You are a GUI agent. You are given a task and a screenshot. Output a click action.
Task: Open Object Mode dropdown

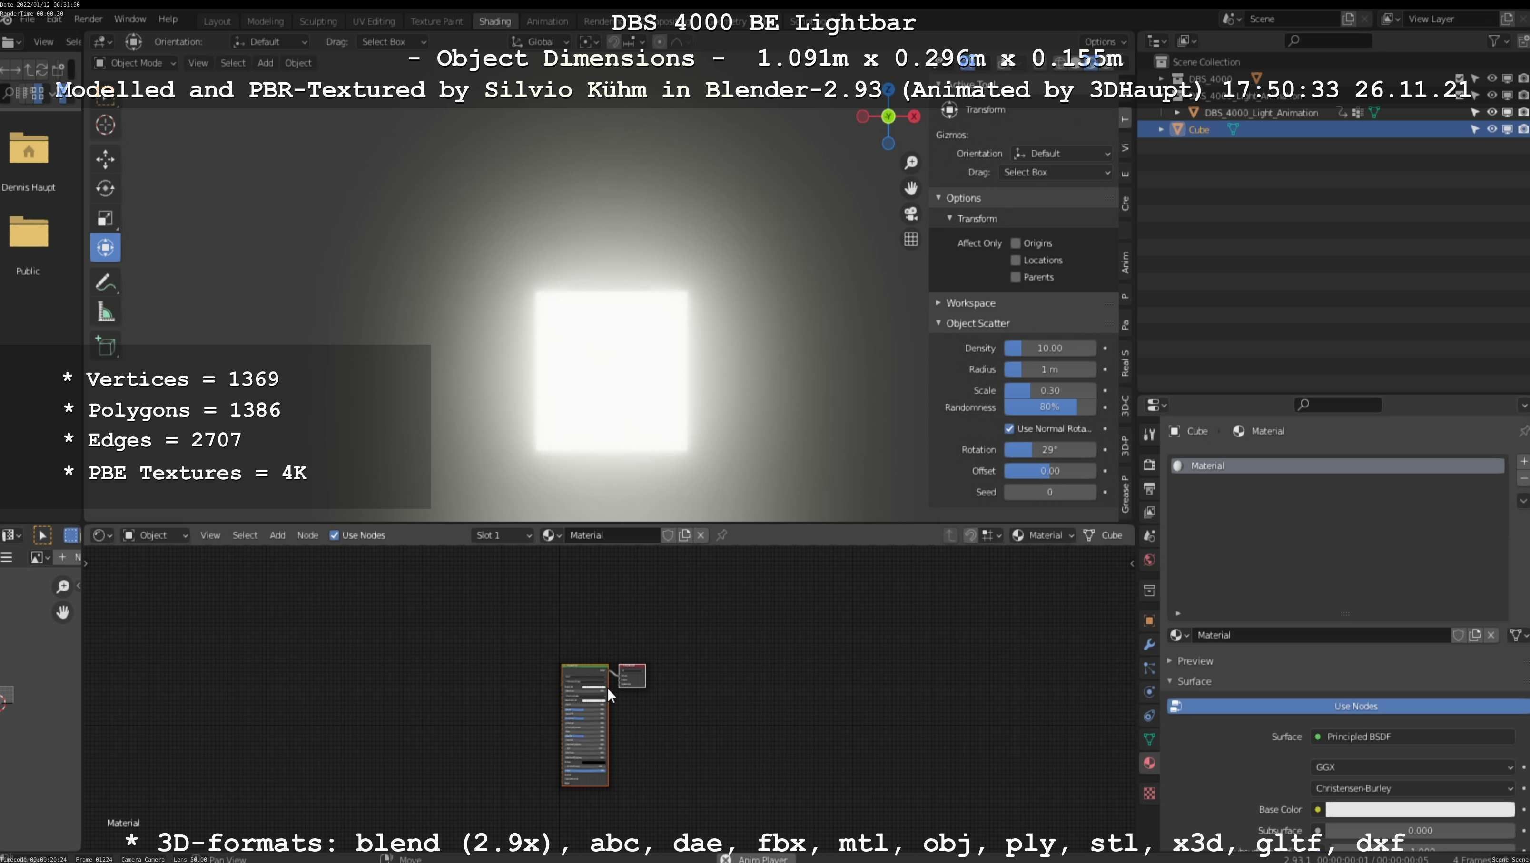[136, 63]
